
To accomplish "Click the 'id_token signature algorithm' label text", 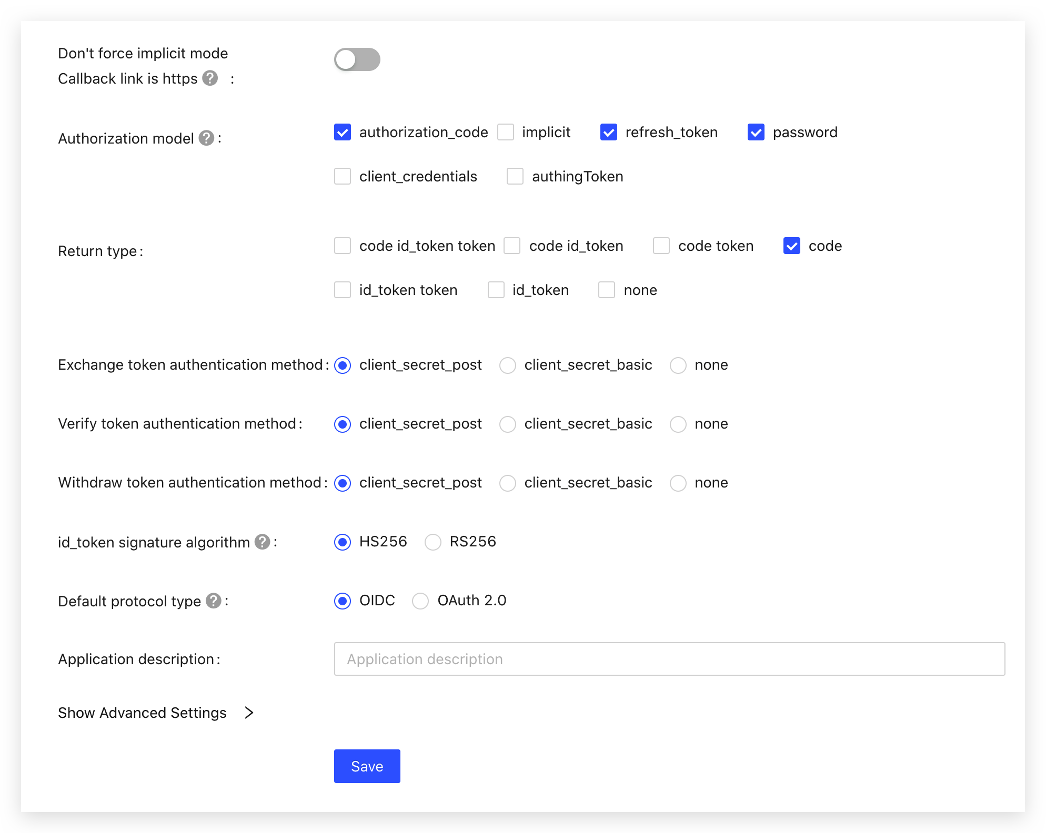I will click(x=154, y=543).
